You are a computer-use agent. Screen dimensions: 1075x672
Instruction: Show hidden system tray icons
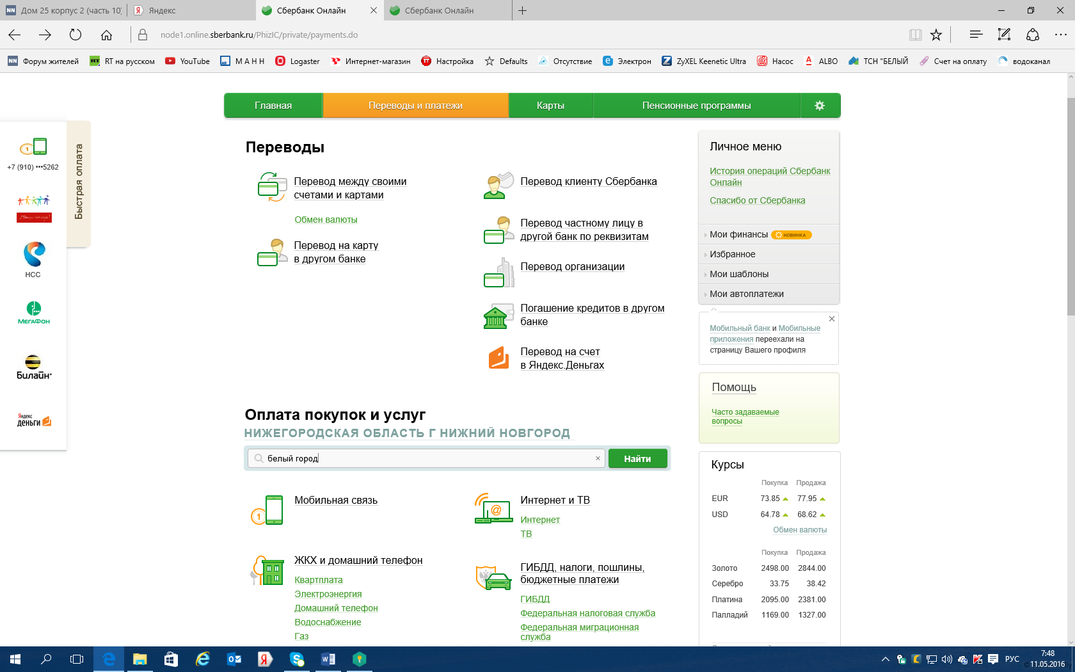click(x=885, y=659)
